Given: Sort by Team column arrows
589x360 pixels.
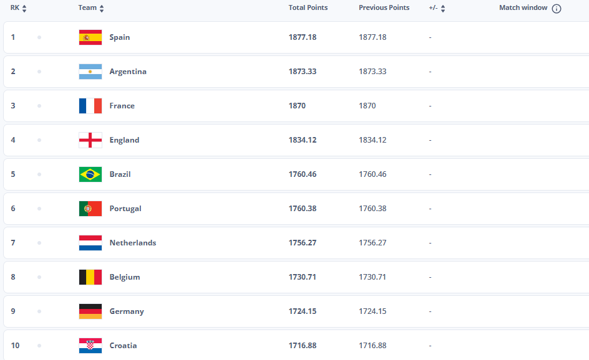Looking at the screenshot, I should (102, 9).
